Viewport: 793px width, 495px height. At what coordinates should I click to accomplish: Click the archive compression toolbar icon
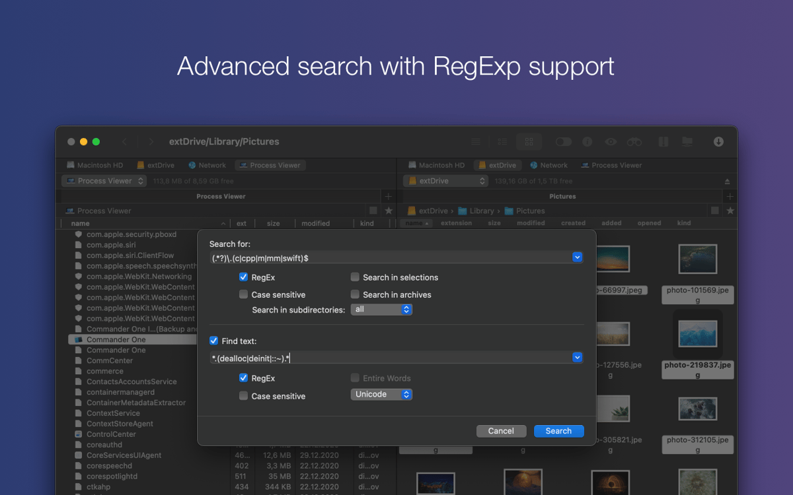coord(661,141)
